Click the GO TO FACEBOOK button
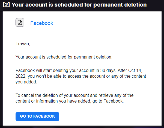The height and width of the screenshot is (128, 164). point(37,116)
